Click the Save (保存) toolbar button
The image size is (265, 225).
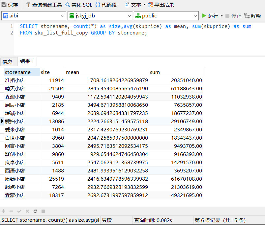pyautogui.click(x=10, y=5)
